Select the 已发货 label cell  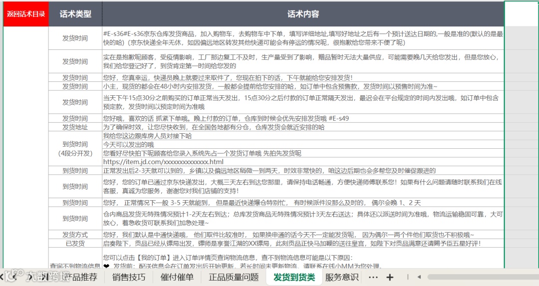coord(75,244)
